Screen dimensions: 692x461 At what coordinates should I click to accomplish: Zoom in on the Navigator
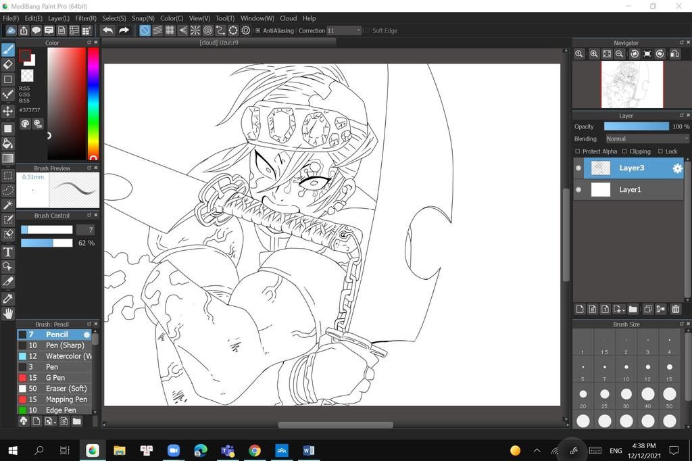tap(594, 54)
